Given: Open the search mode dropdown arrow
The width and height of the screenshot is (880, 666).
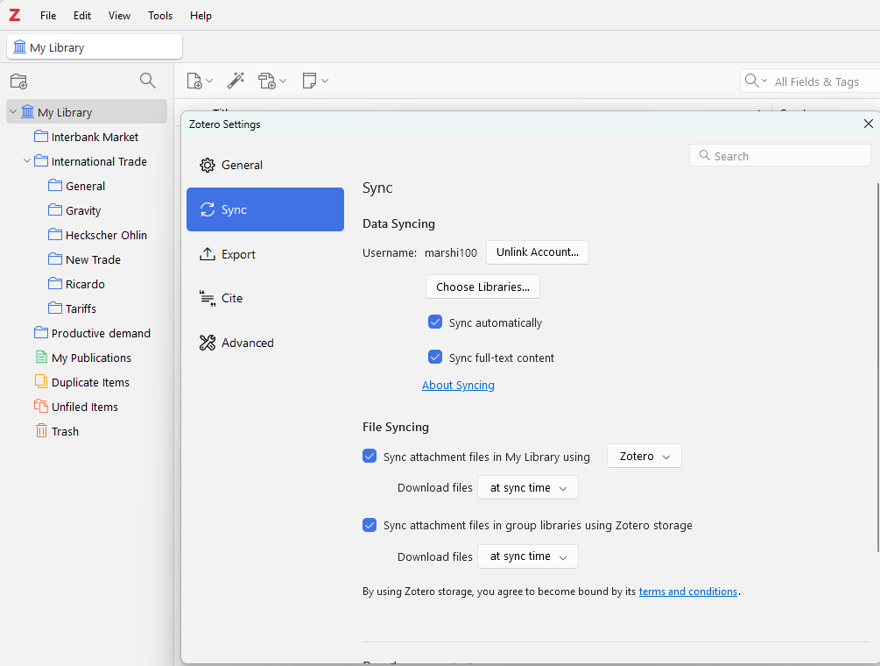Looking at the screenshot, I should coord(764,81).
